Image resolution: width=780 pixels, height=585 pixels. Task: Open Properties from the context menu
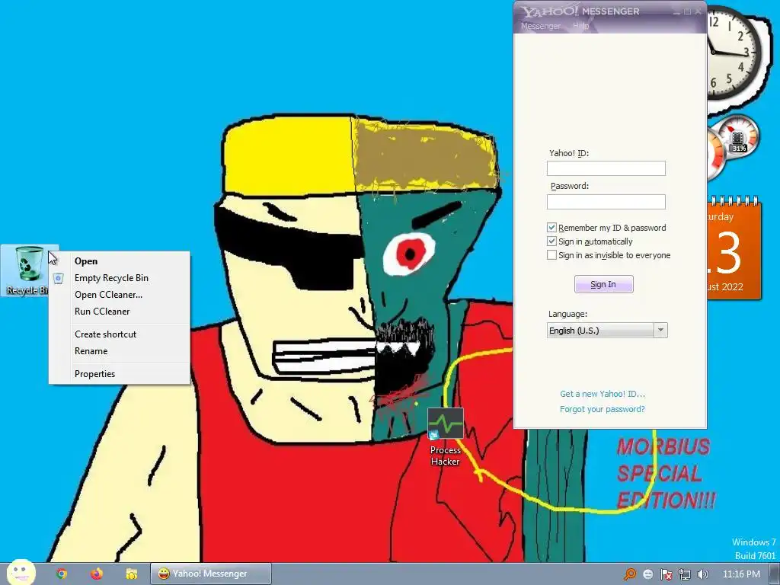(120, 374)
